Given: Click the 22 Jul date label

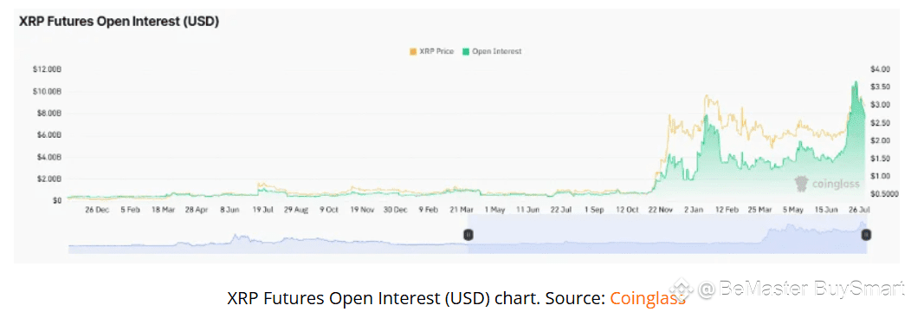Looking at the screenshot, I should (x=561, y=209).
